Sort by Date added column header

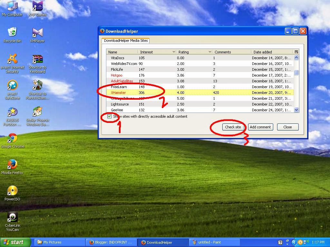272,52
